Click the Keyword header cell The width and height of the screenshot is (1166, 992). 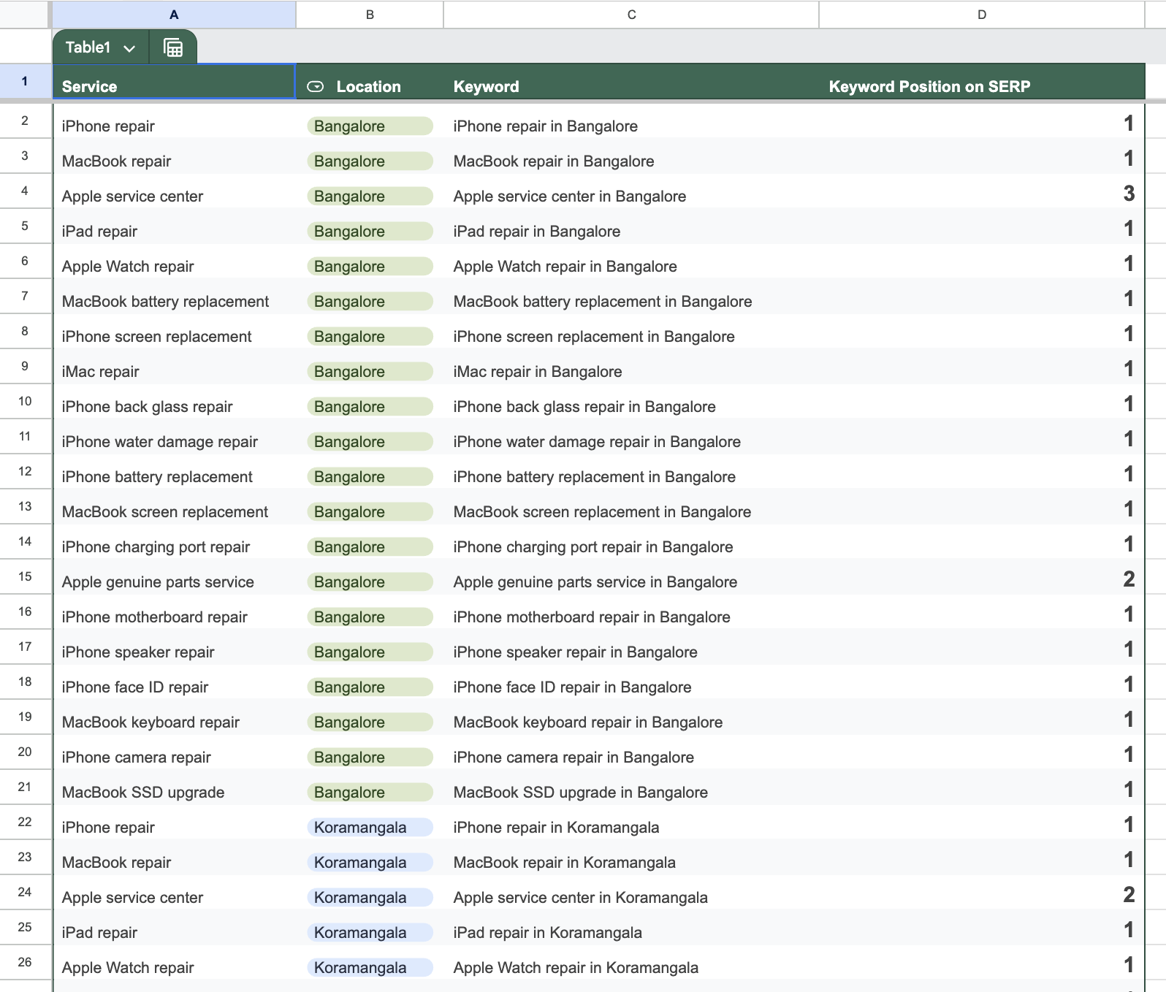[631, 81]
